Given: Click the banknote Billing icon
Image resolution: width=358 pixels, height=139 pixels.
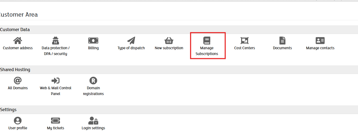Looking at the screenshot, I should tap(93, 41).
